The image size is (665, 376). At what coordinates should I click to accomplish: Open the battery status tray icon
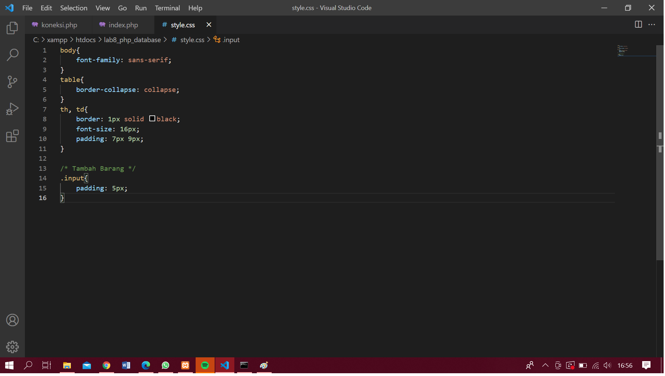pyautogui.click(x=583, y=366)
